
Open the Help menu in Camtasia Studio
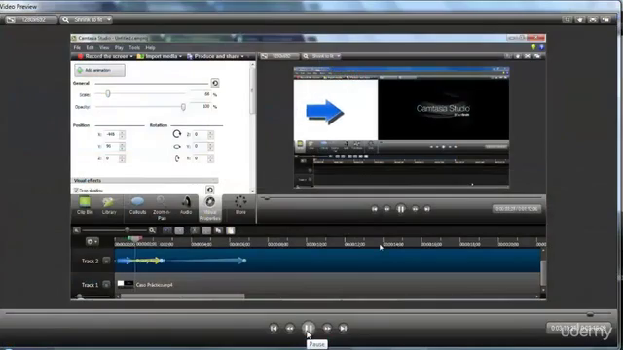150,47
